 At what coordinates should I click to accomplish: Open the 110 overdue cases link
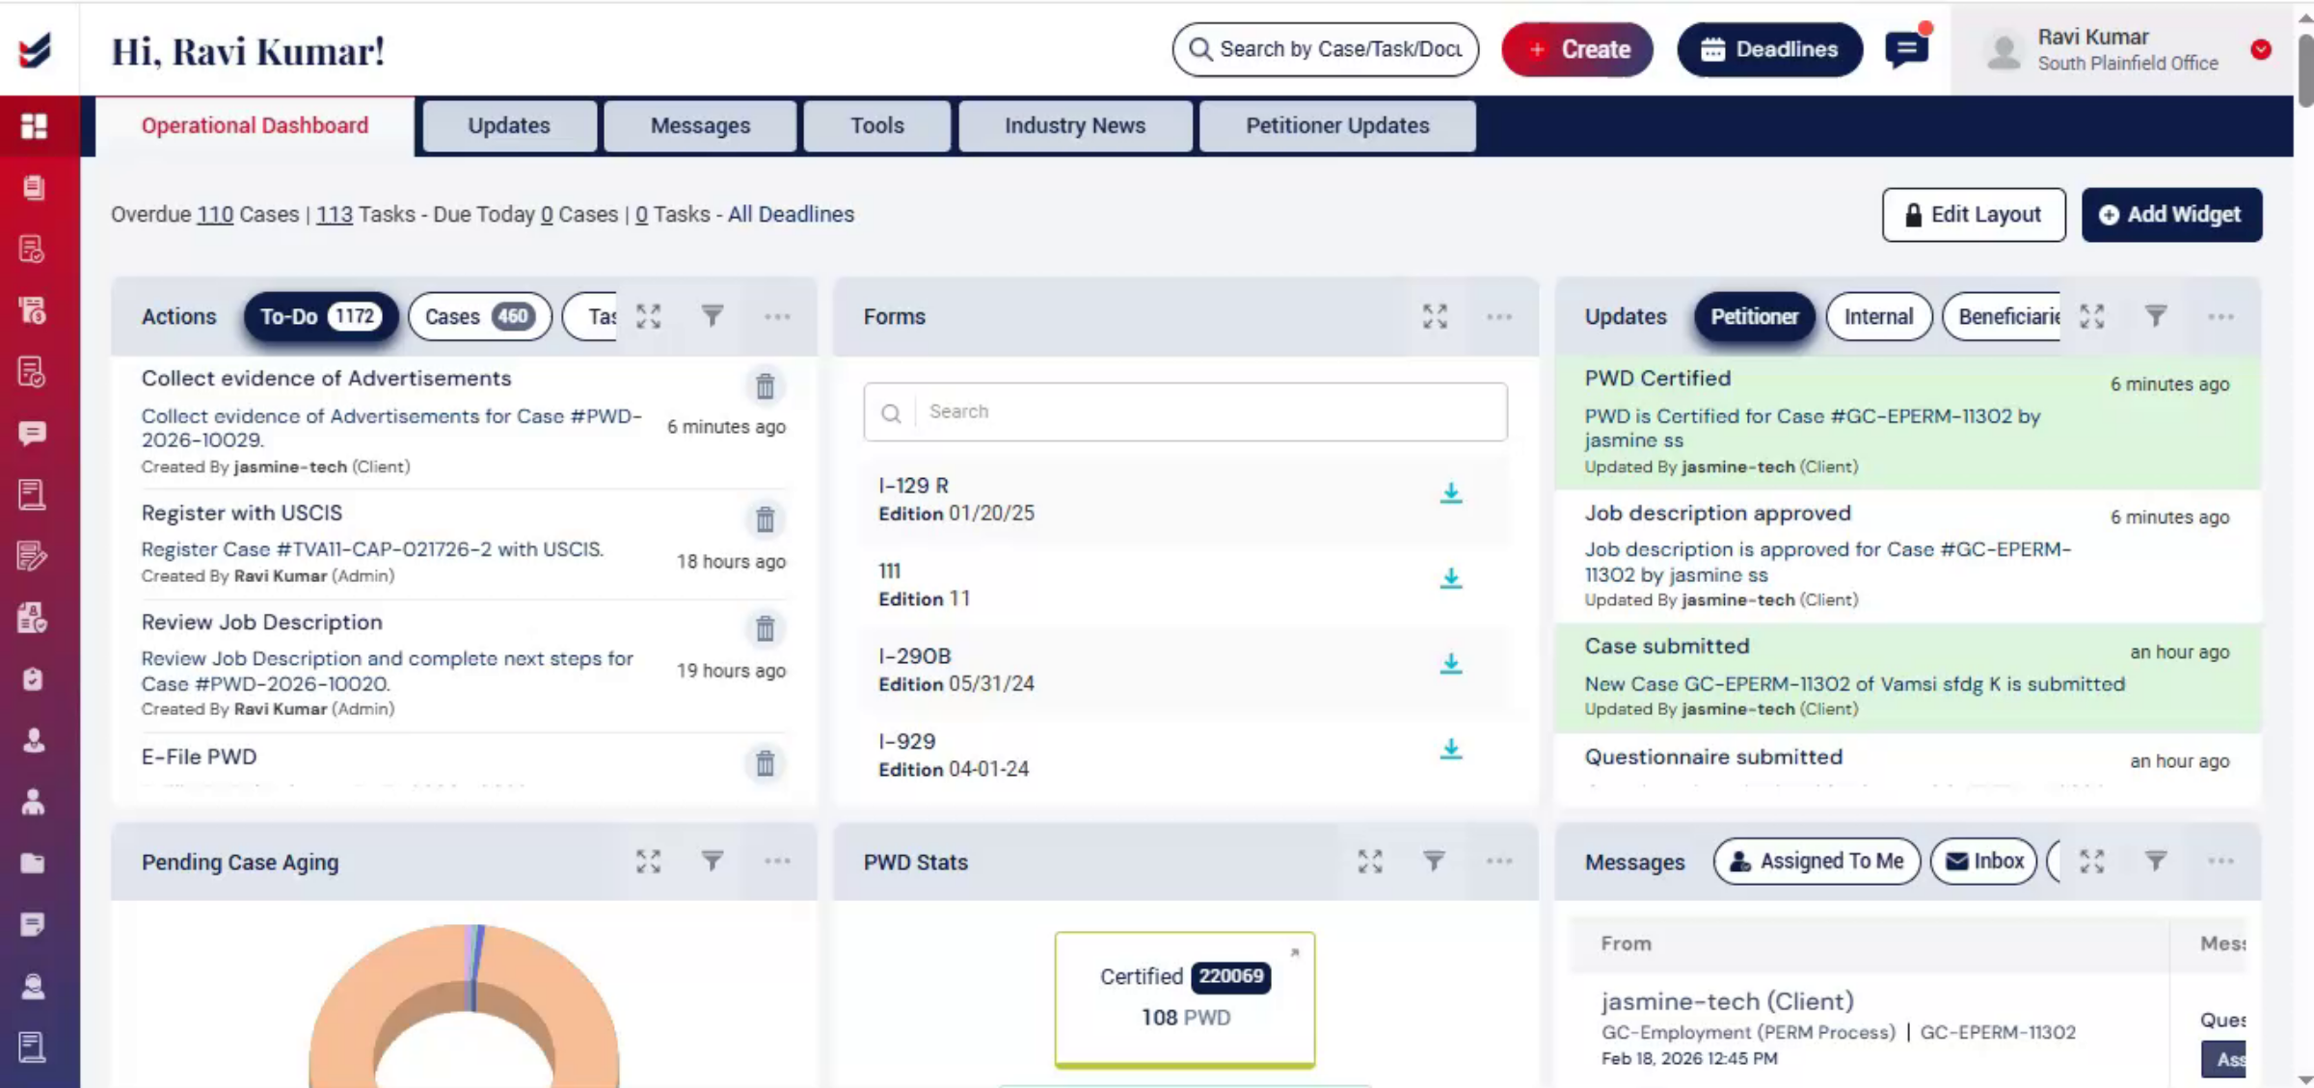pyautogui.click(x=215, y=214)
